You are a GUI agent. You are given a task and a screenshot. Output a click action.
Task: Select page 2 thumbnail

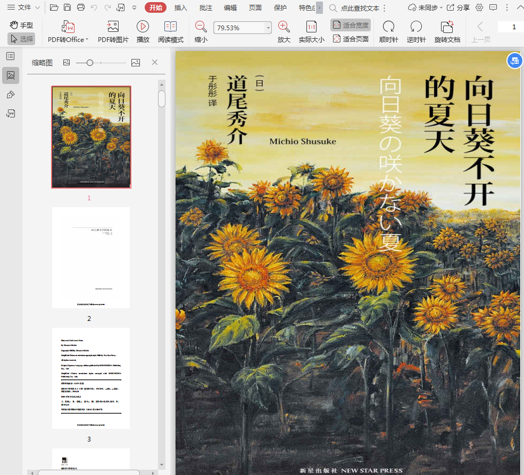(91, 258)
